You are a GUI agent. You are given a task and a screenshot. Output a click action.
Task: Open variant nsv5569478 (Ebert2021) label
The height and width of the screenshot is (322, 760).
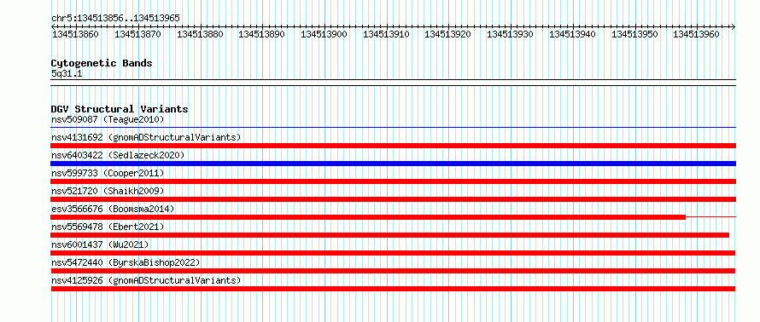pos(108,227)
